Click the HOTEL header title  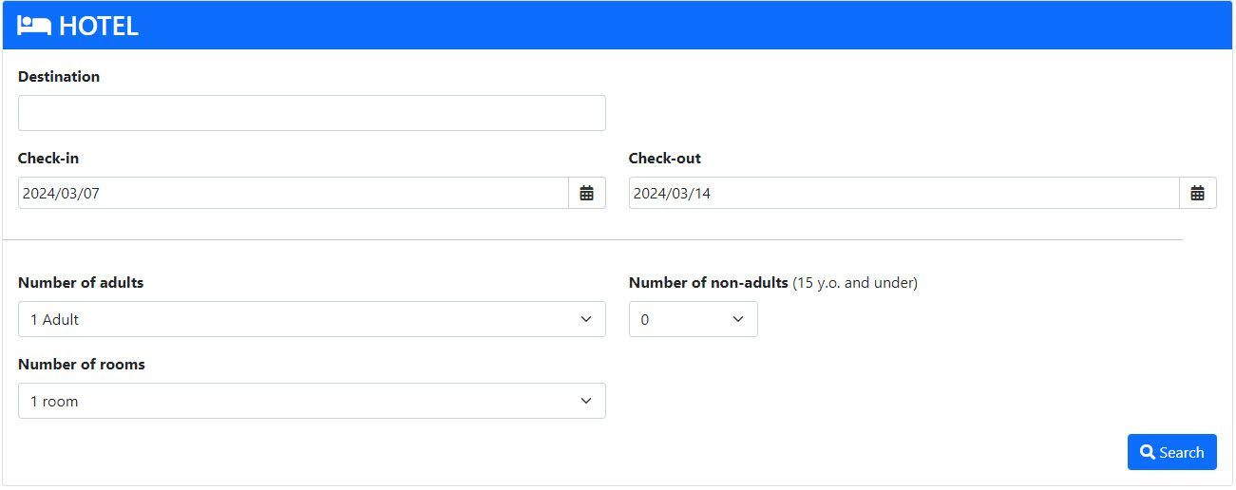(99, 27)
